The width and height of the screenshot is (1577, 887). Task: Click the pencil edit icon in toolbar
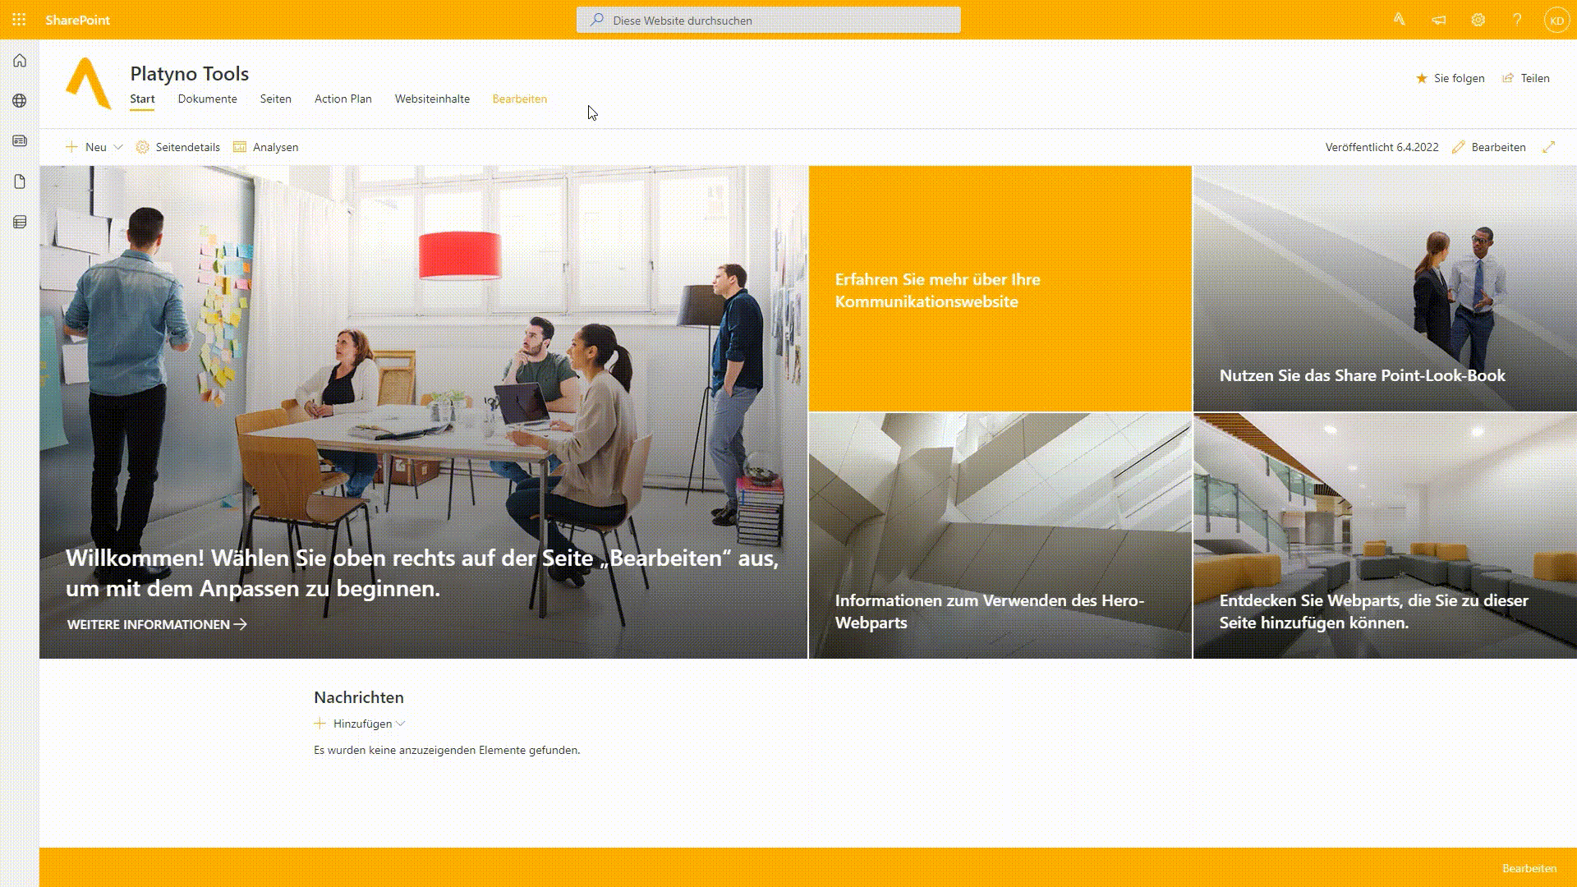pos(1458,147)
